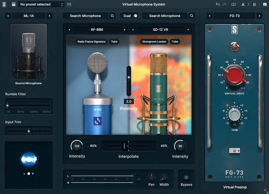Switch to preset slot B

click(254, 4)
